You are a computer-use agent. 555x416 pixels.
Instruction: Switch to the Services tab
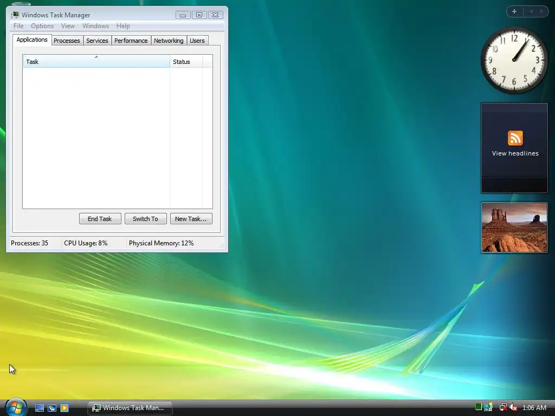97,41
